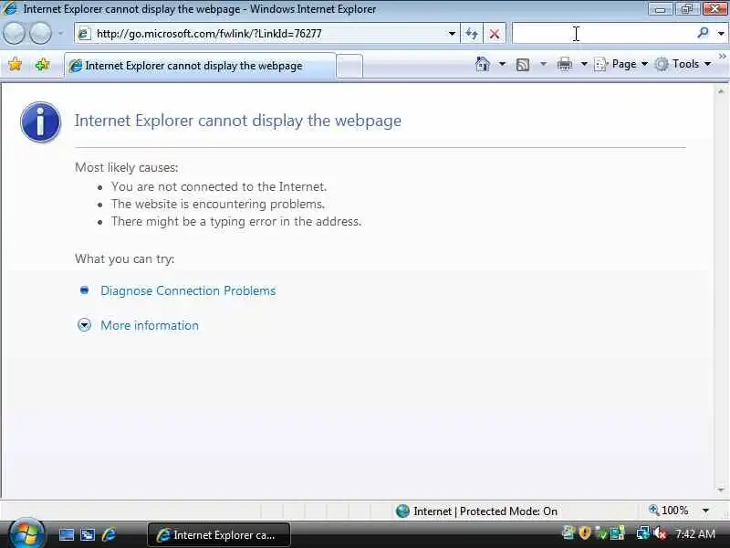The height and width of the screenshot is (548, 730).
Task: Click 'You are not connected to the Internet'
Action: (x=219, y=187)
